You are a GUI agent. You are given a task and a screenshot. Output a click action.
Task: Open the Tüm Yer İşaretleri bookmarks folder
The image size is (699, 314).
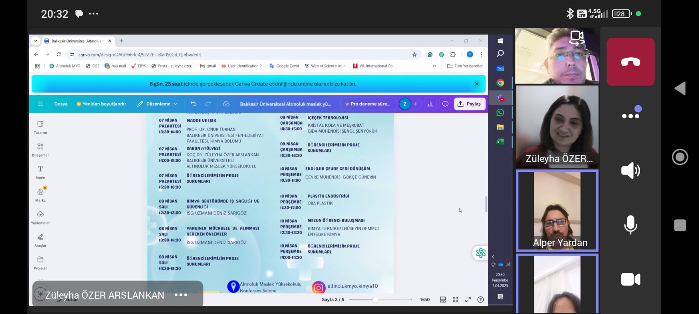coord(465,66)
